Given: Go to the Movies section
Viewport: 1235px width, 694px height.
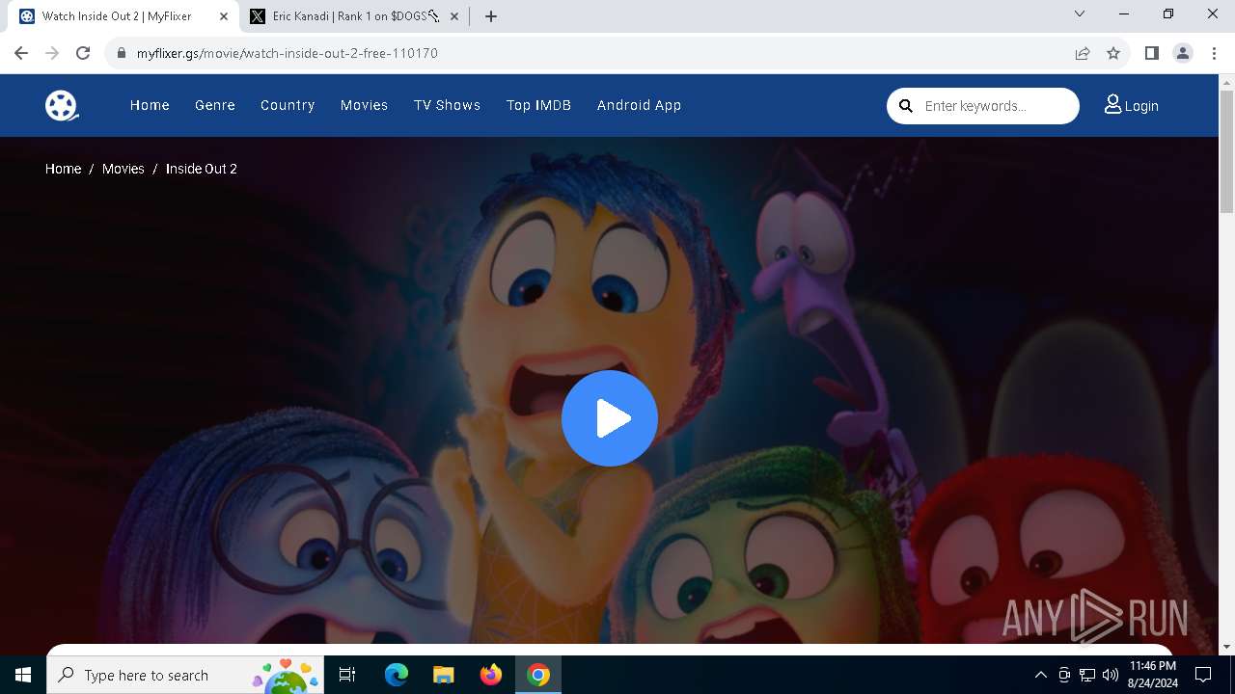Looking at the screenshot, I should click(x=364, y=105).
